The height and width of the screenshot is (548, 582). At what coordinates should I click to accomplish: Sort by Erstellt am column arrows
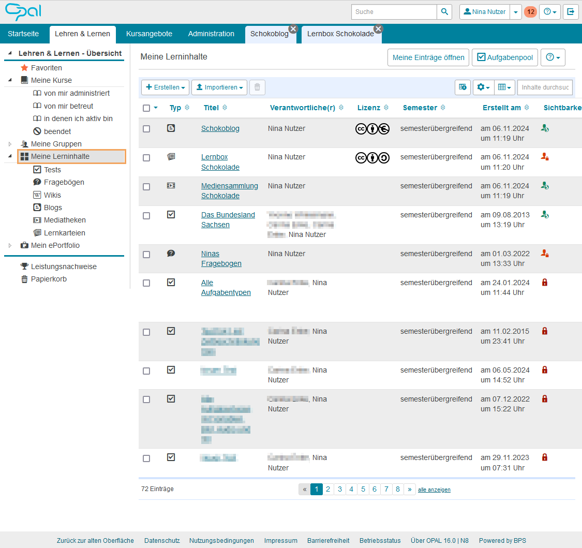click(x=527, y=108)
